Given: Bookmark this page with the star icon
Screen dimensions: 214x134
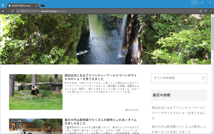Looking at the screenshot, I should (201, 11).
